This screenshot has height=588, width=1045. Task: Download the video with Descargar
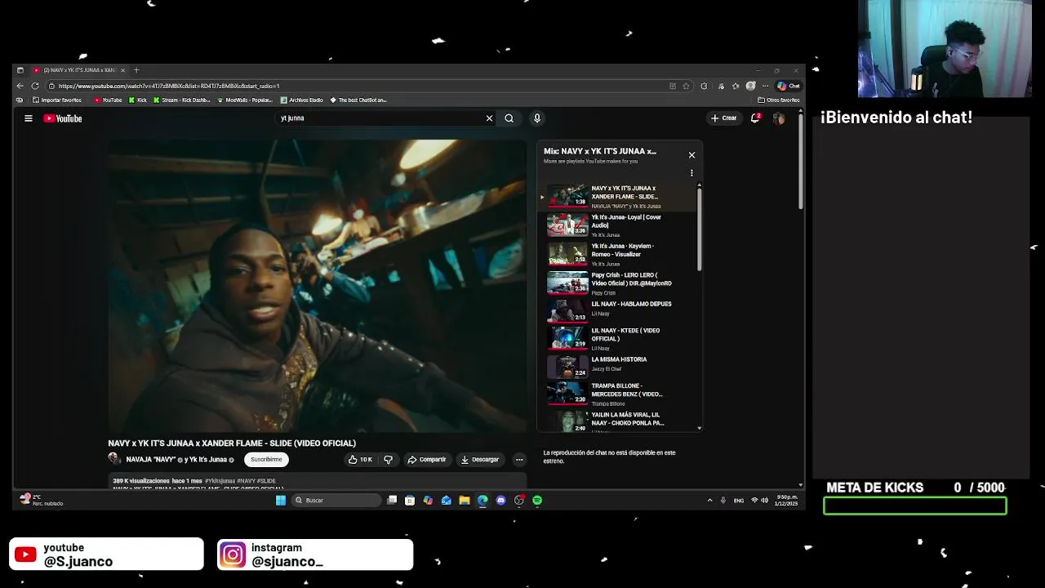[x=480, y=460]
